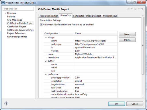Click the webviewbounce value true
The width and height of the screenshot is (147, 110).
[x=77, y=91]
